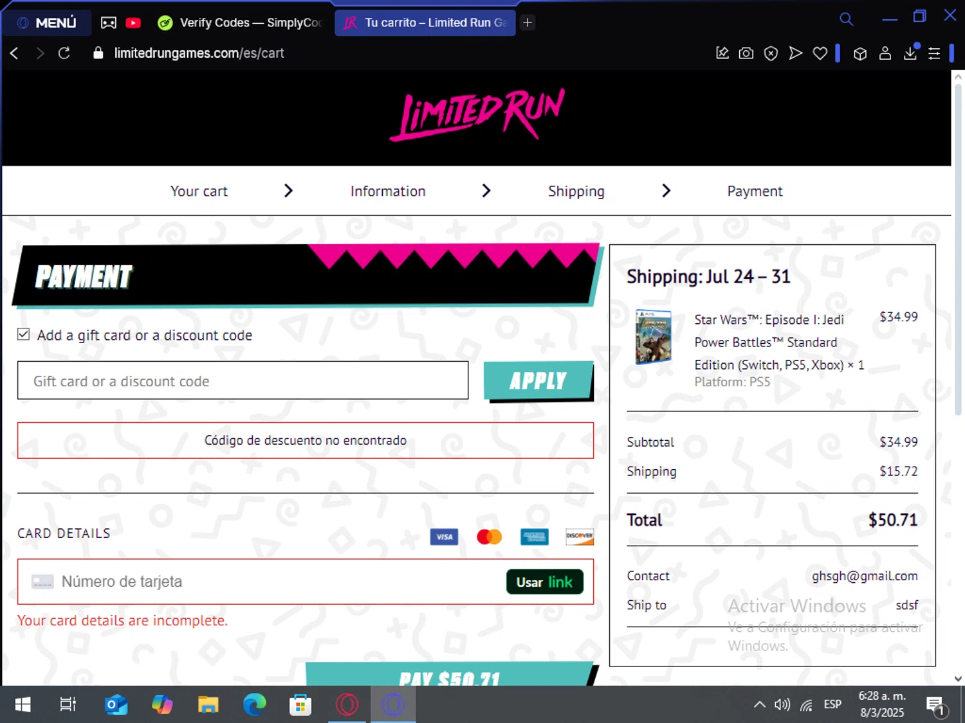Open Outlook from the taskbar
The width and height of the screenshot is (965, 723).
click(116, 705)
